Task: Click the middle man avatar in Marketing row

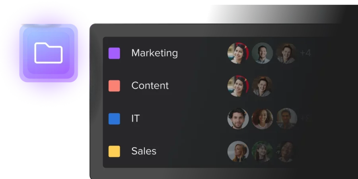Action: [x=262, y=53]
